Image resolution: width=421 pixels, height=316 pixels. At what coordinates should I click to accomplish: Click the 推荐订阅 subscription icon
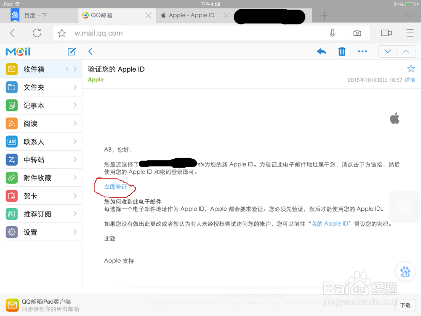[x=11, y=214]
